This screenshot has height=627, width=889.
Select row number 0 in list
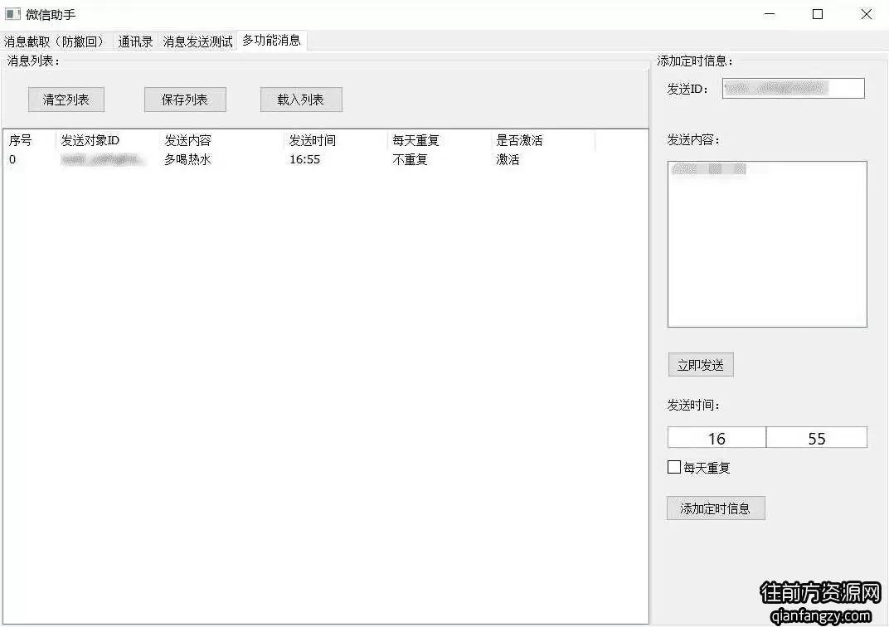click(12, 159)
